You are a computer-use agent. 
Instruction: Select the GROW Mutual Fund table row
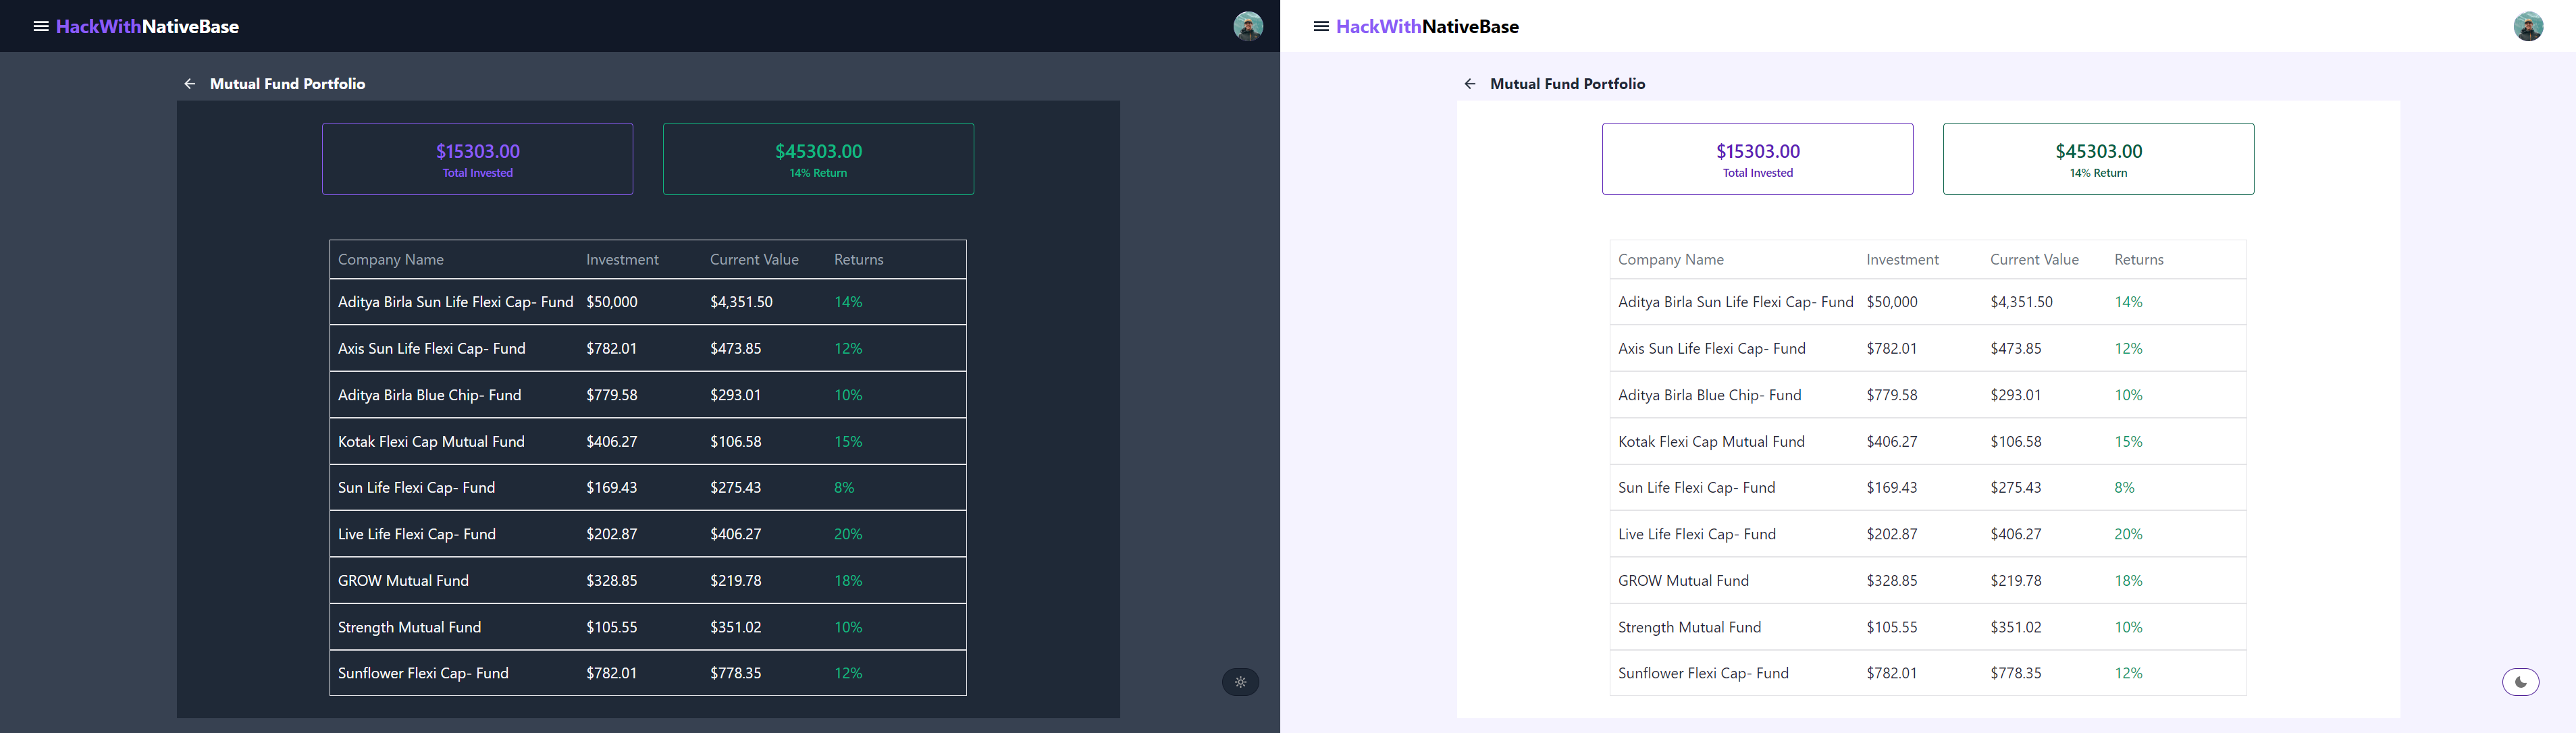[648, 580]
